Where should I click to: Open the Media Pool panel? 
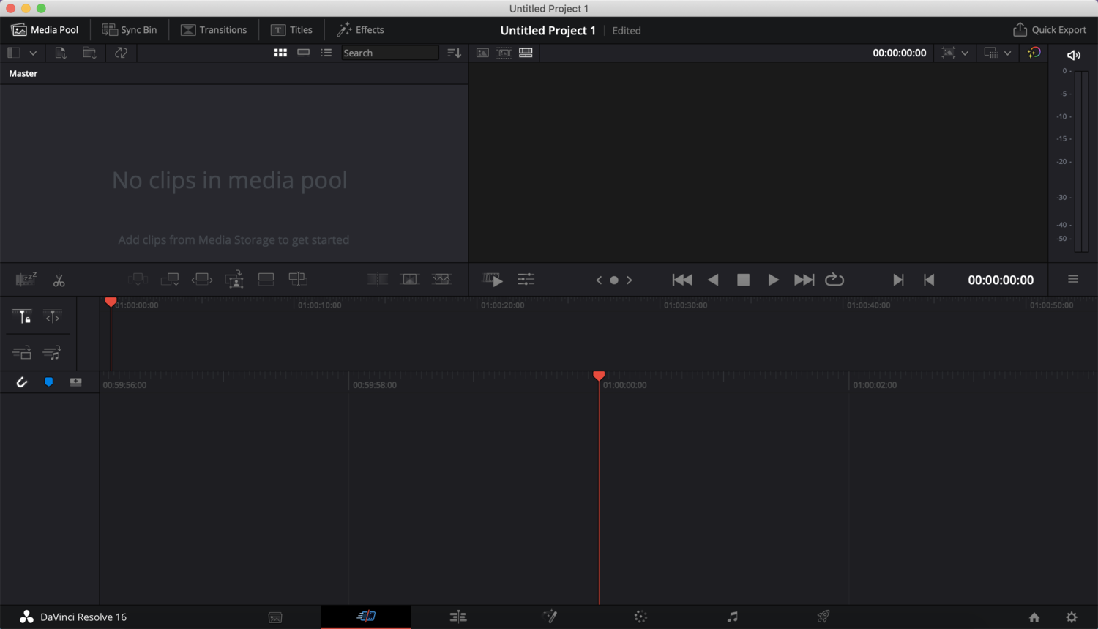click(45, 30)
